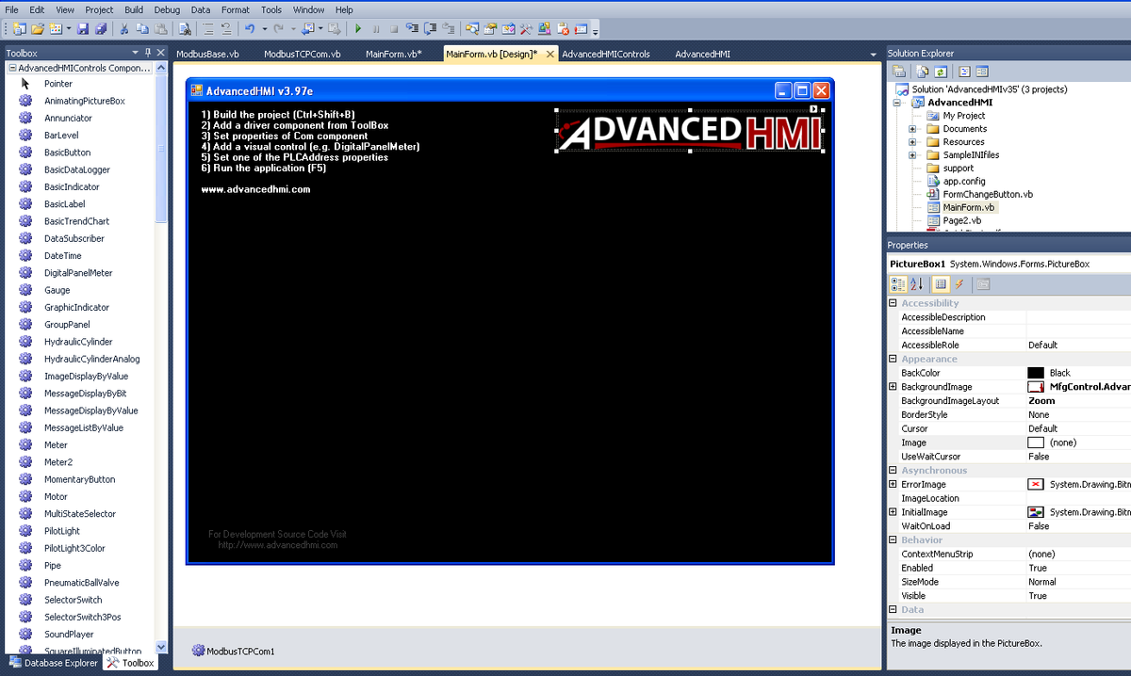
Task: Click the Cut scissors icon
Action: coord(124,29)
